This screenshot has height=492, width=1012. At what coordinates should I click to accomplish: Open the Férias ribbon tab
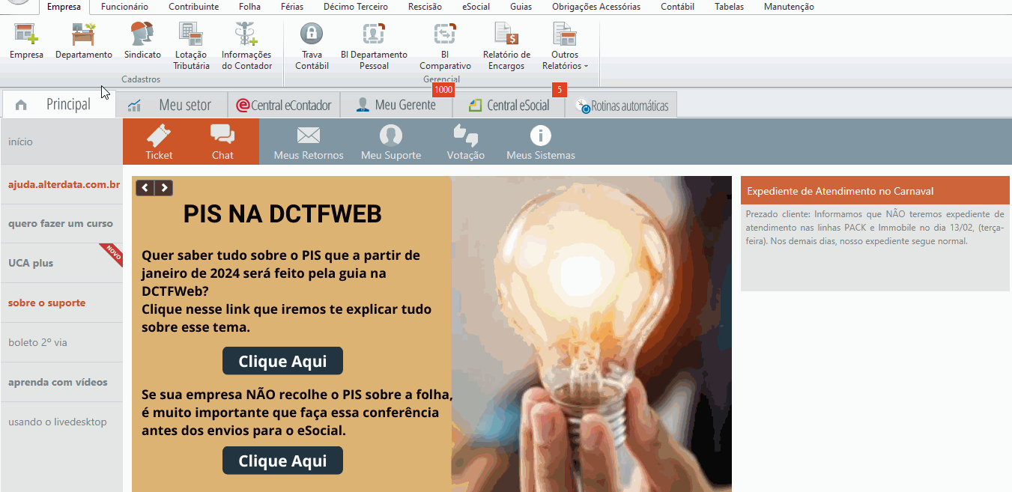[292, 7]
